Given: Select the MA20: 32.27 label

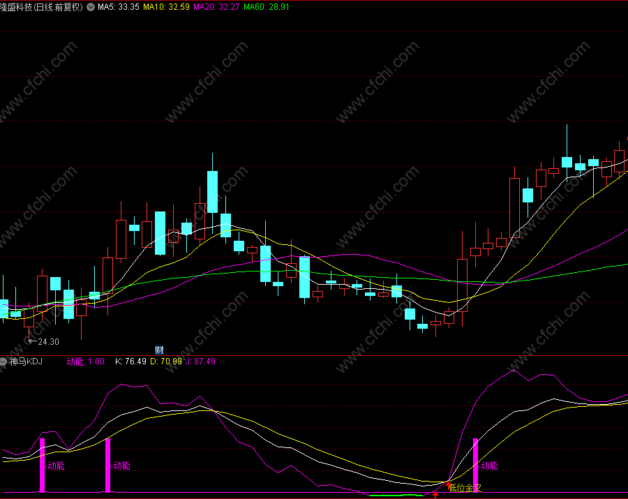Looking at the screenshot, I should pos(216,7).
